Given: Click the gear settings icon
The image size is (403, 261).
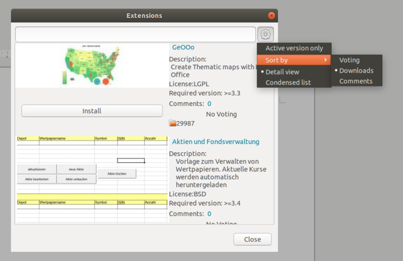Looking at the screenshot, I should (x=265, y=34).
